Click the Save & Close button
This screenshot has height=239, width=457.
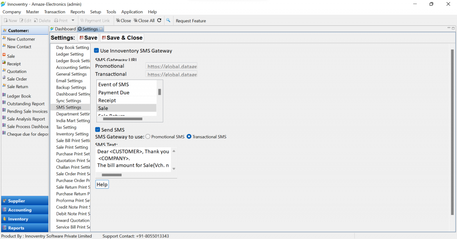tap(122, 38)
